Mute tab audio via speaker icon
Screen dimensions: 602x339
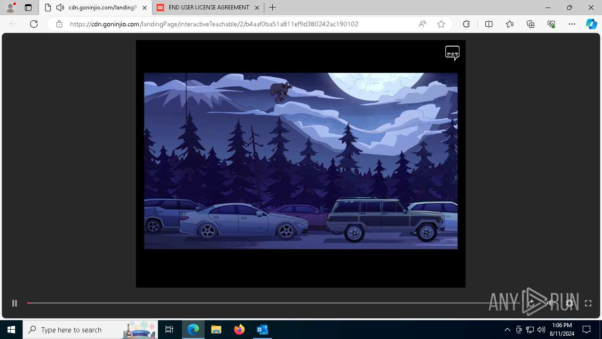click(60, 8)
